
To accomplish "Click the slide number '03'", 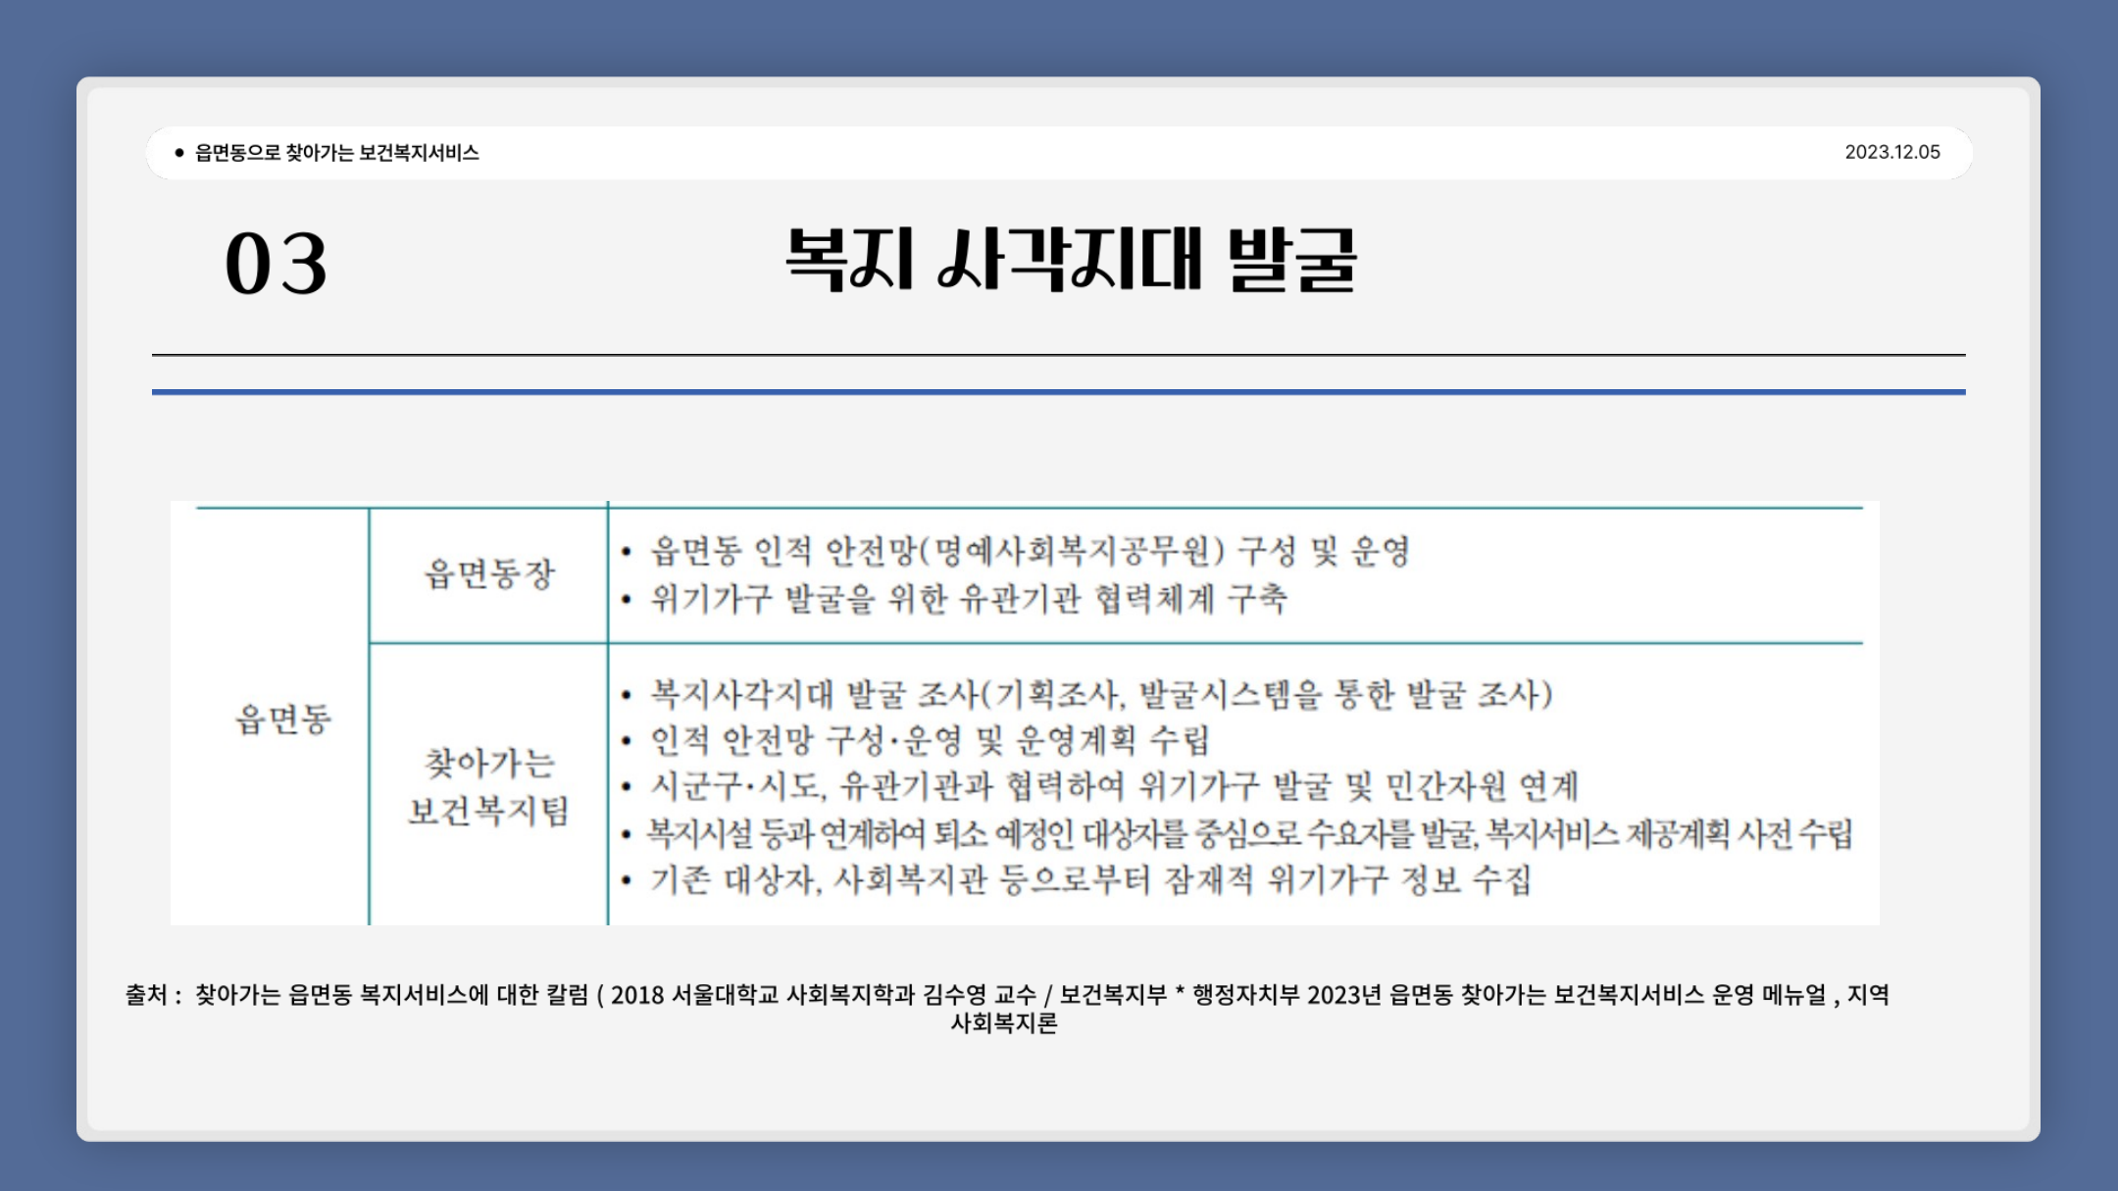I will pyautogui.click(x=276, y=263).
